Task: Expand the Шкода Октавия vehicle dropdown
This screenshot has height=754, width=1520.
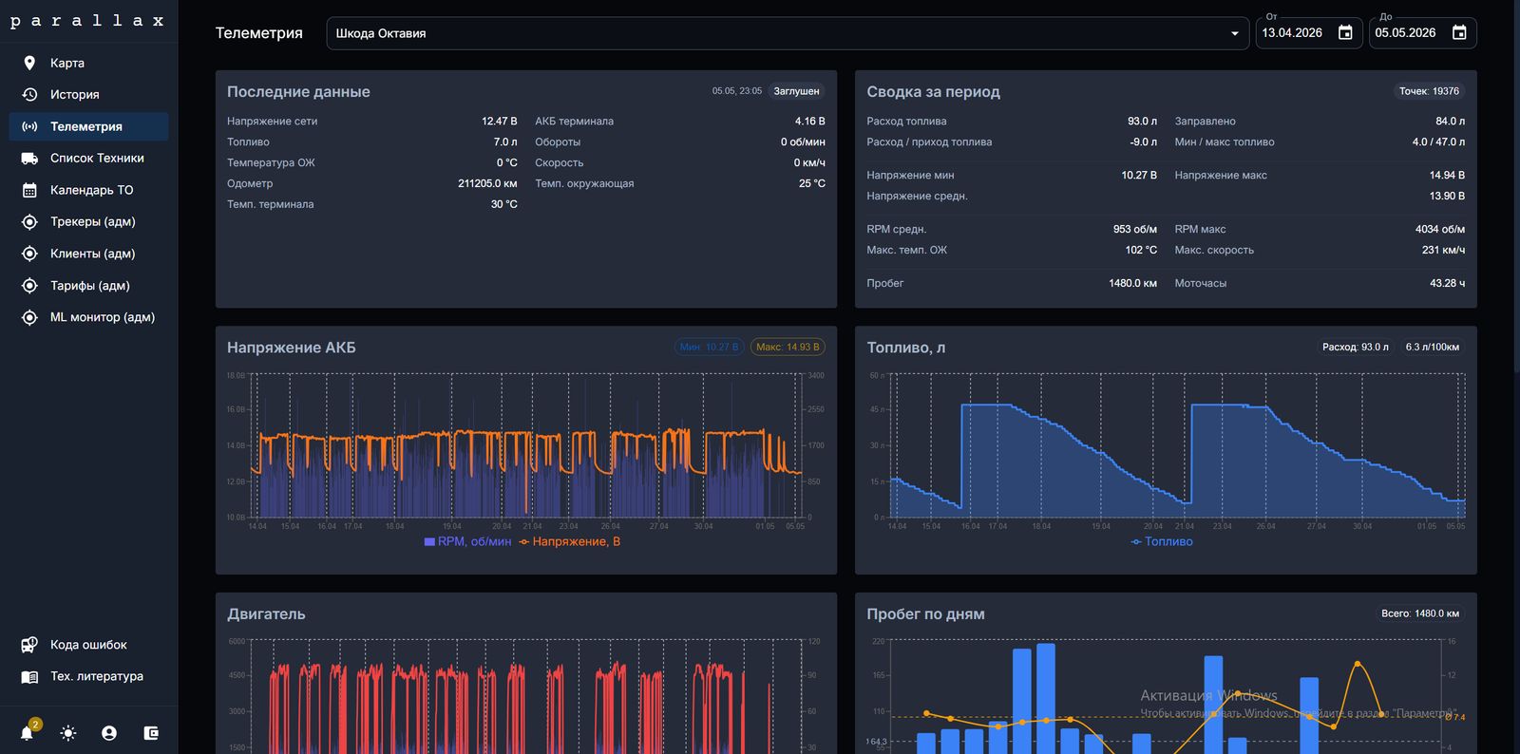Action: (788, 33)
